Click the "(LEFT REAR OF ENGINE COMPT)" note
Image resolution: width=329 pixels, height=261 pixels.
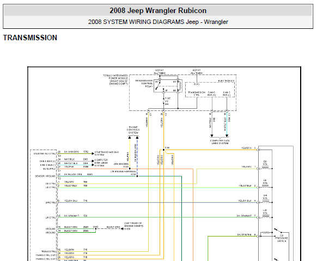pos(133,225)
